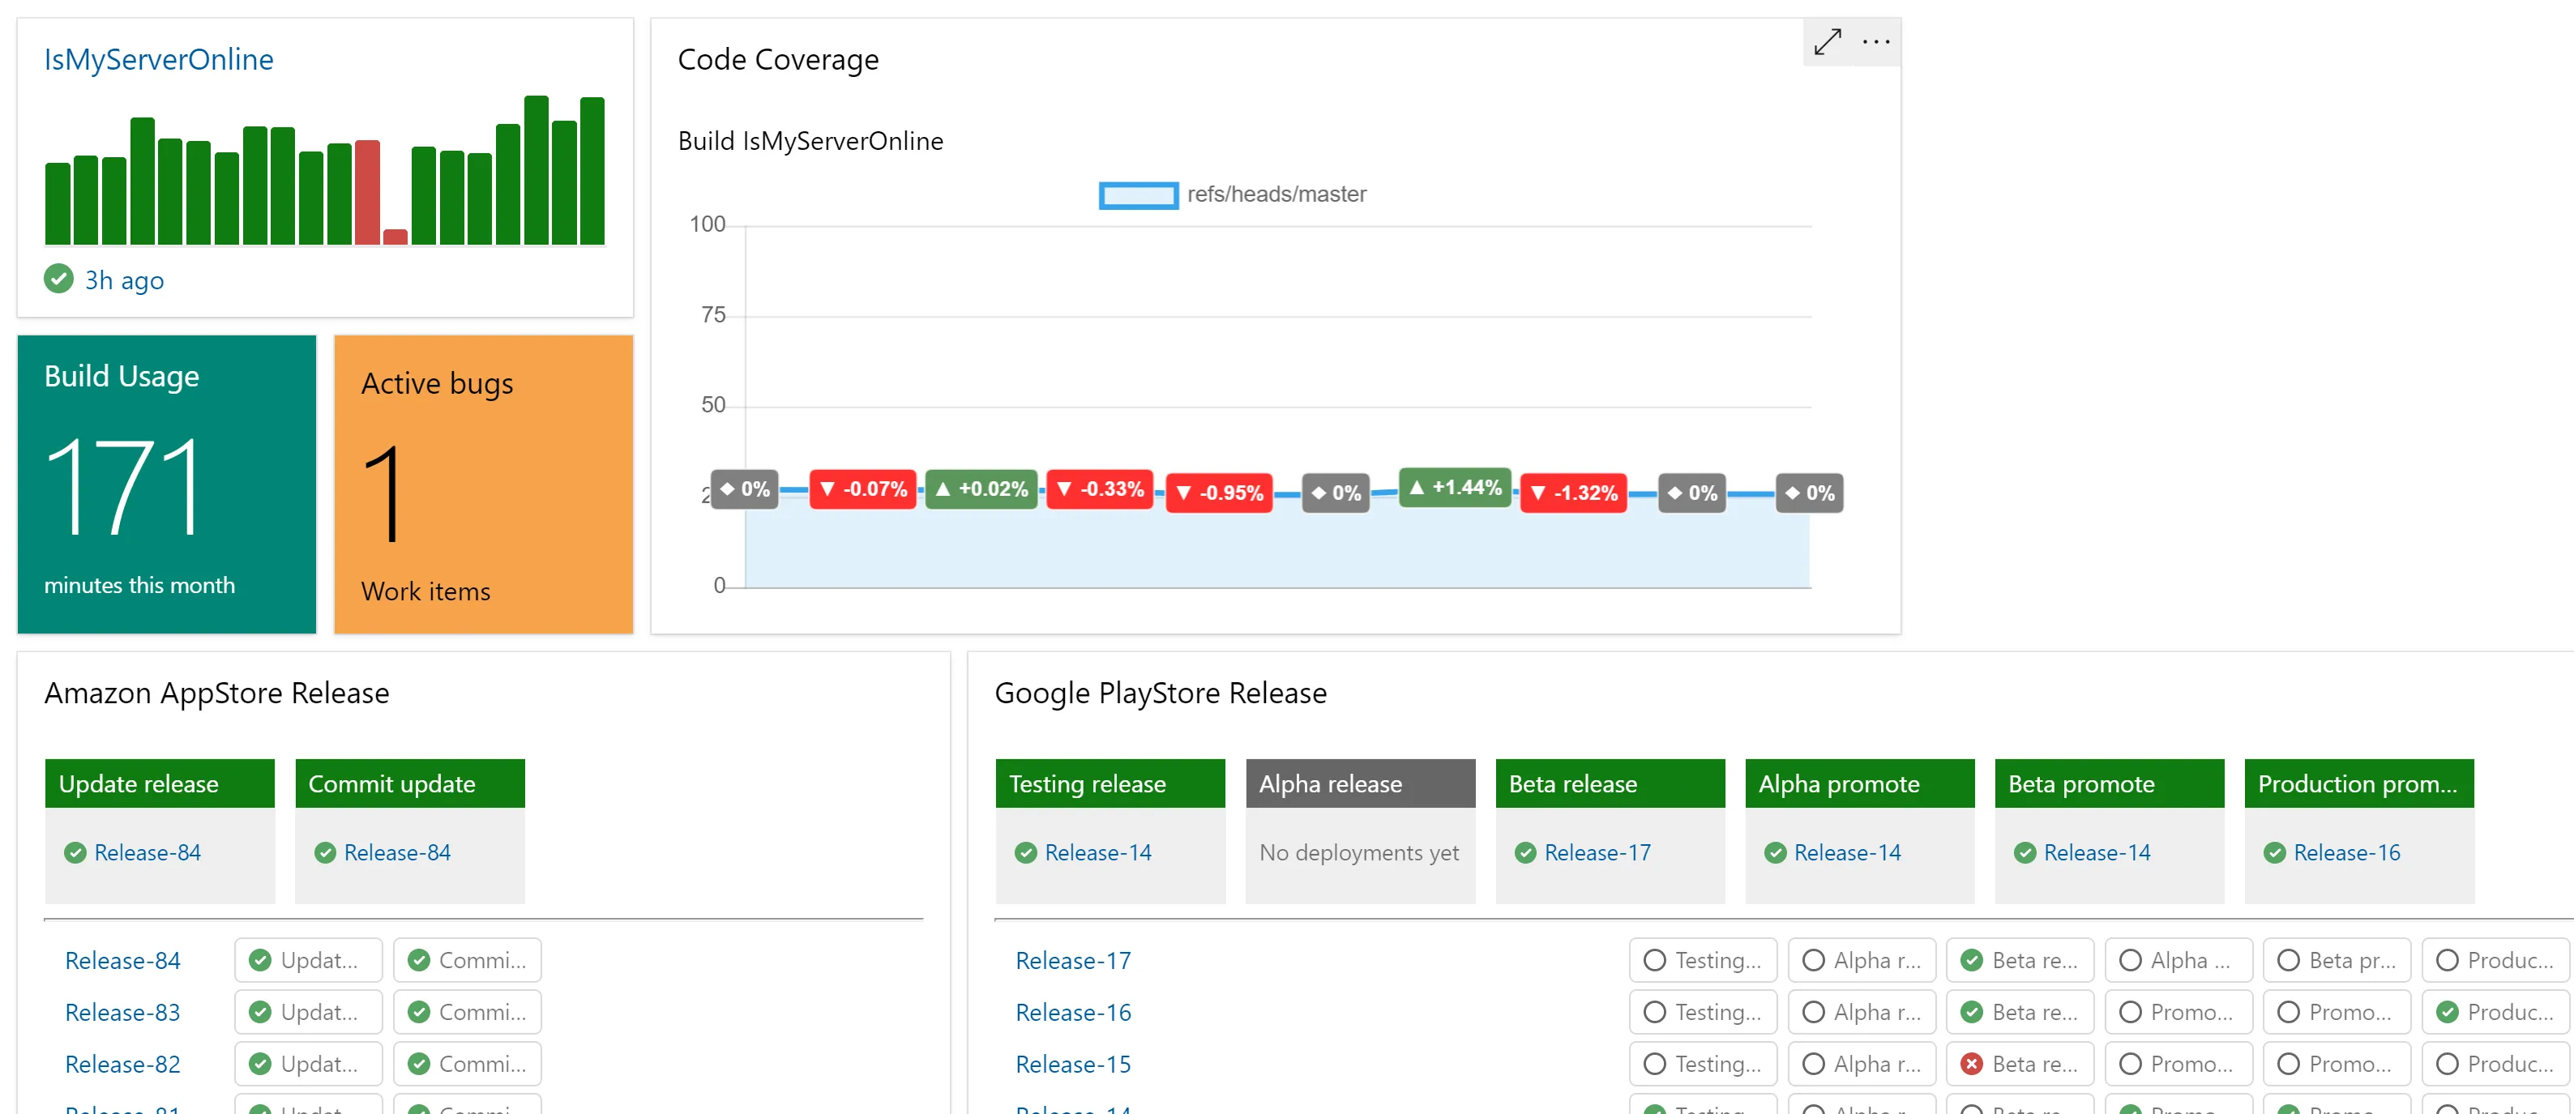Click the success check beside Alpha promote Release-14
The width and height of the screenshot is (2574, 1114).
pyautogui.click(x=1777, y=852)
